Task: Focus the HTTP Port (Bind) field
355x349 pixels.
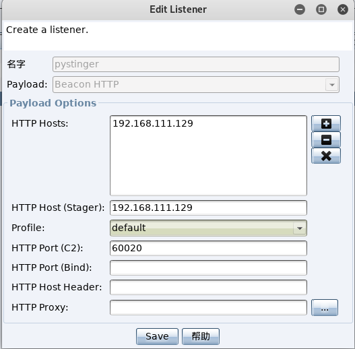Action: click(x=208, y=267)
